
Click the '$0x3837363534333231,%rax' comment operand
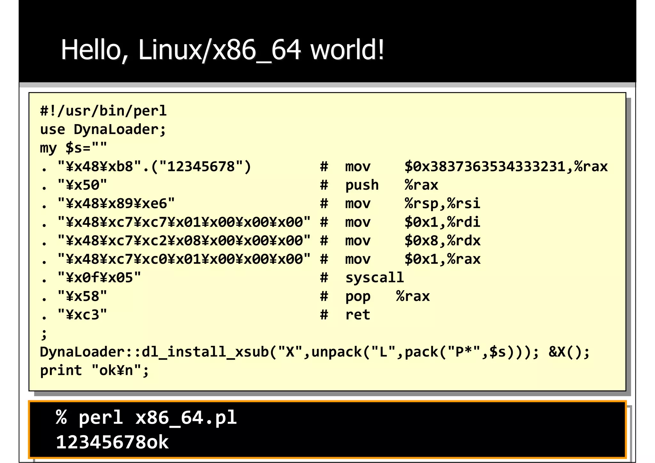(x=506, y=167)
